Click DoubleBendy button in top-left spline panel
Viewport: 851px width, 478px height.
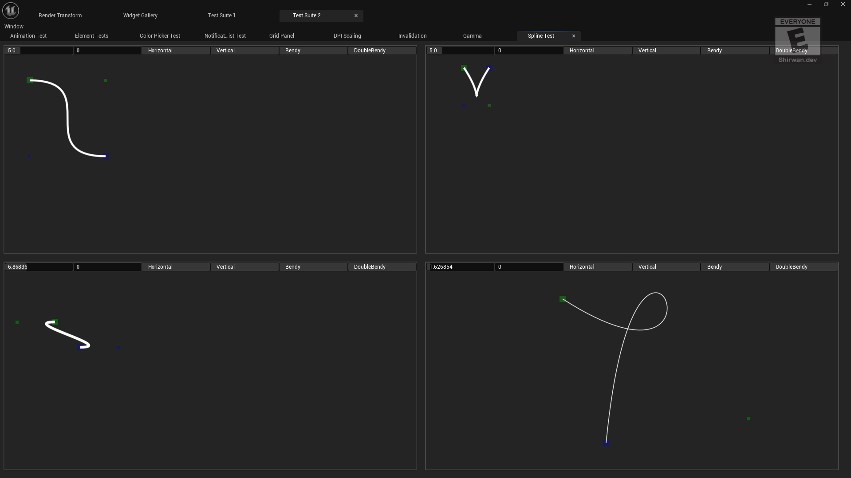click(x=382, y=51)
